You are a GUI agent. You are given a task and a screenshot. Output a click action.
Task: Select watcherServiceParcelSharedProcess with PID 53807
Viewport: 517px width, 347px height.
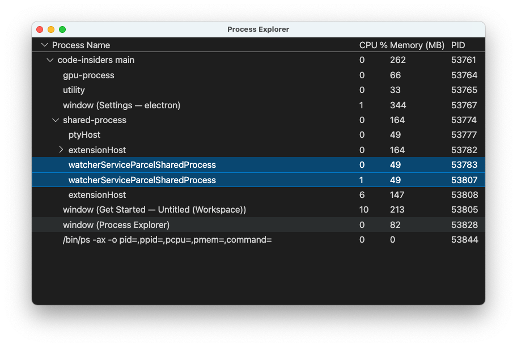click(142, 180)
